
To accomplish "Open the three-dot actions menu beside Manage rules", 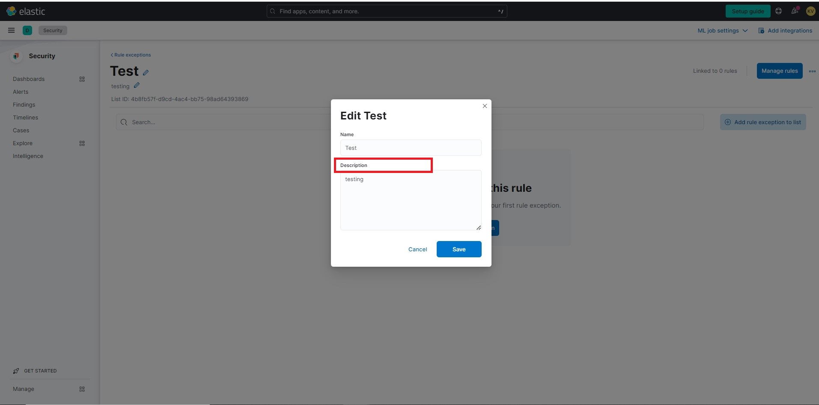I will (812, 71).
